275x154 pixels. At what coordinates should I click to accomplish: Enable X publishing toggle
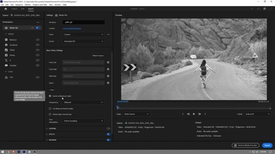coord(37,60)
